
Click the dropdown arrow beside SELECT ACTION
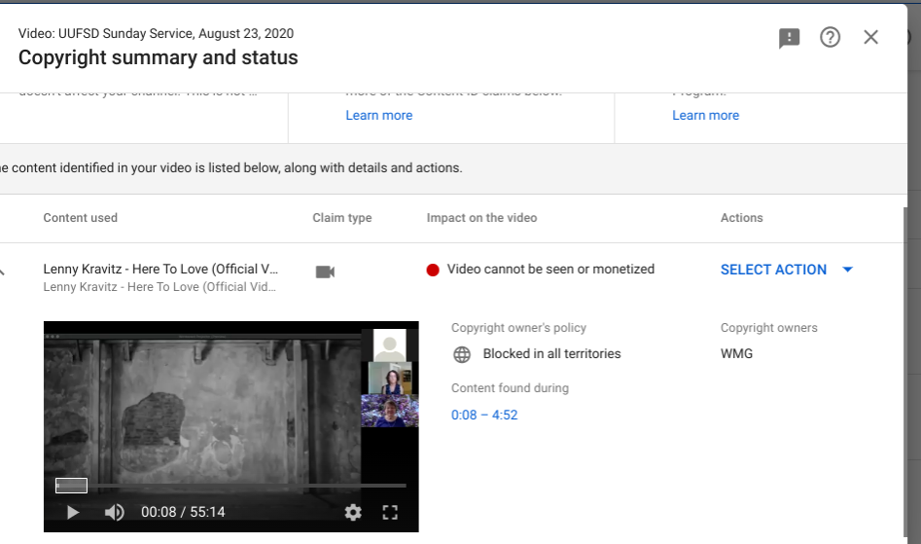coord(847,270)
